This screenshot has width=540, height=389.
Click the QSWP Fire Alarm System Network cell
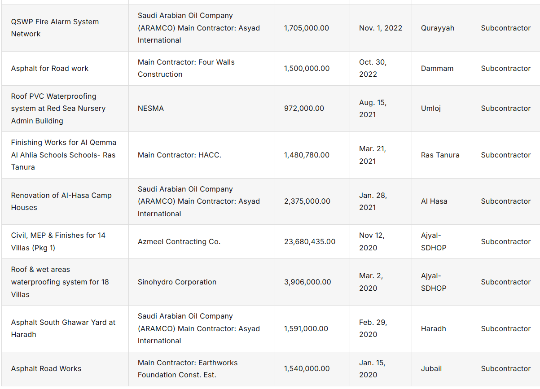point(55,28)
